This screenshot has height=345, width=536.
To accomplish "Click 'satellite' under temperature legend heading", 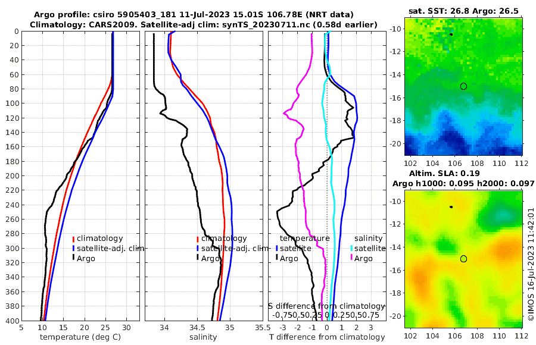I will click(295, 248).
